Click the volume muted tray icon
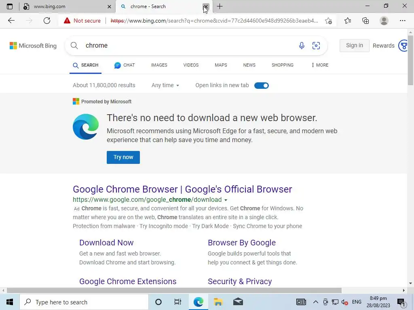The image size is (414, 310). point(344,302)
